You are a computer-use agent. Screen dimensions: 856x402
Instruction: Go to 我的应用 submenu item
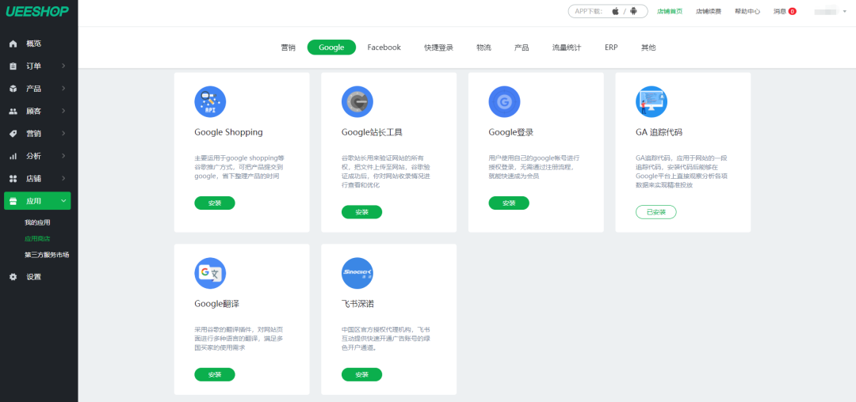point(37,223)
